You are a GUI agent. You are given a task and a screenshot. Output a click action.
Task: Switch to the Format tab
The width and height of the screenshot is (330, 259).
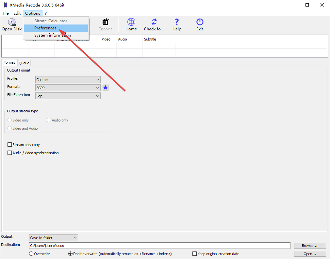click(9, 62)
